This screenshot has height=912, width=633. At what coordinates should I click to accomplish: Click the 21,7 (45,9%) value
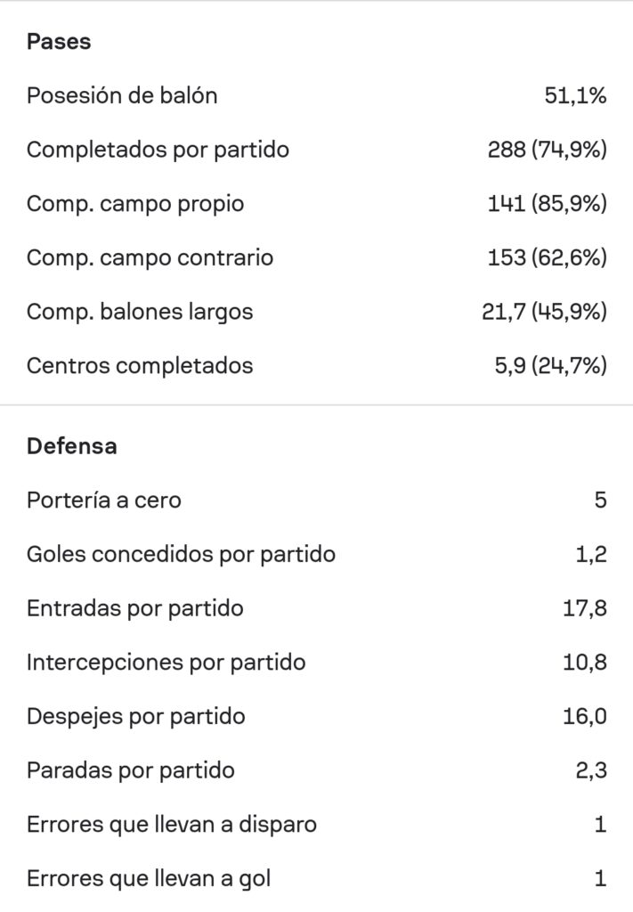coord(544,312)
